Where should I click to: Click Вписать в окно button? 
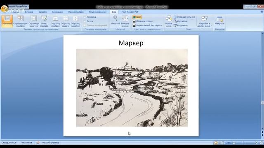125,21
